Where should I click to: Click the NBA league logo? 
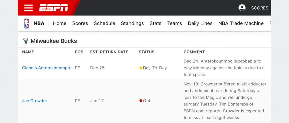click(26, 23)
